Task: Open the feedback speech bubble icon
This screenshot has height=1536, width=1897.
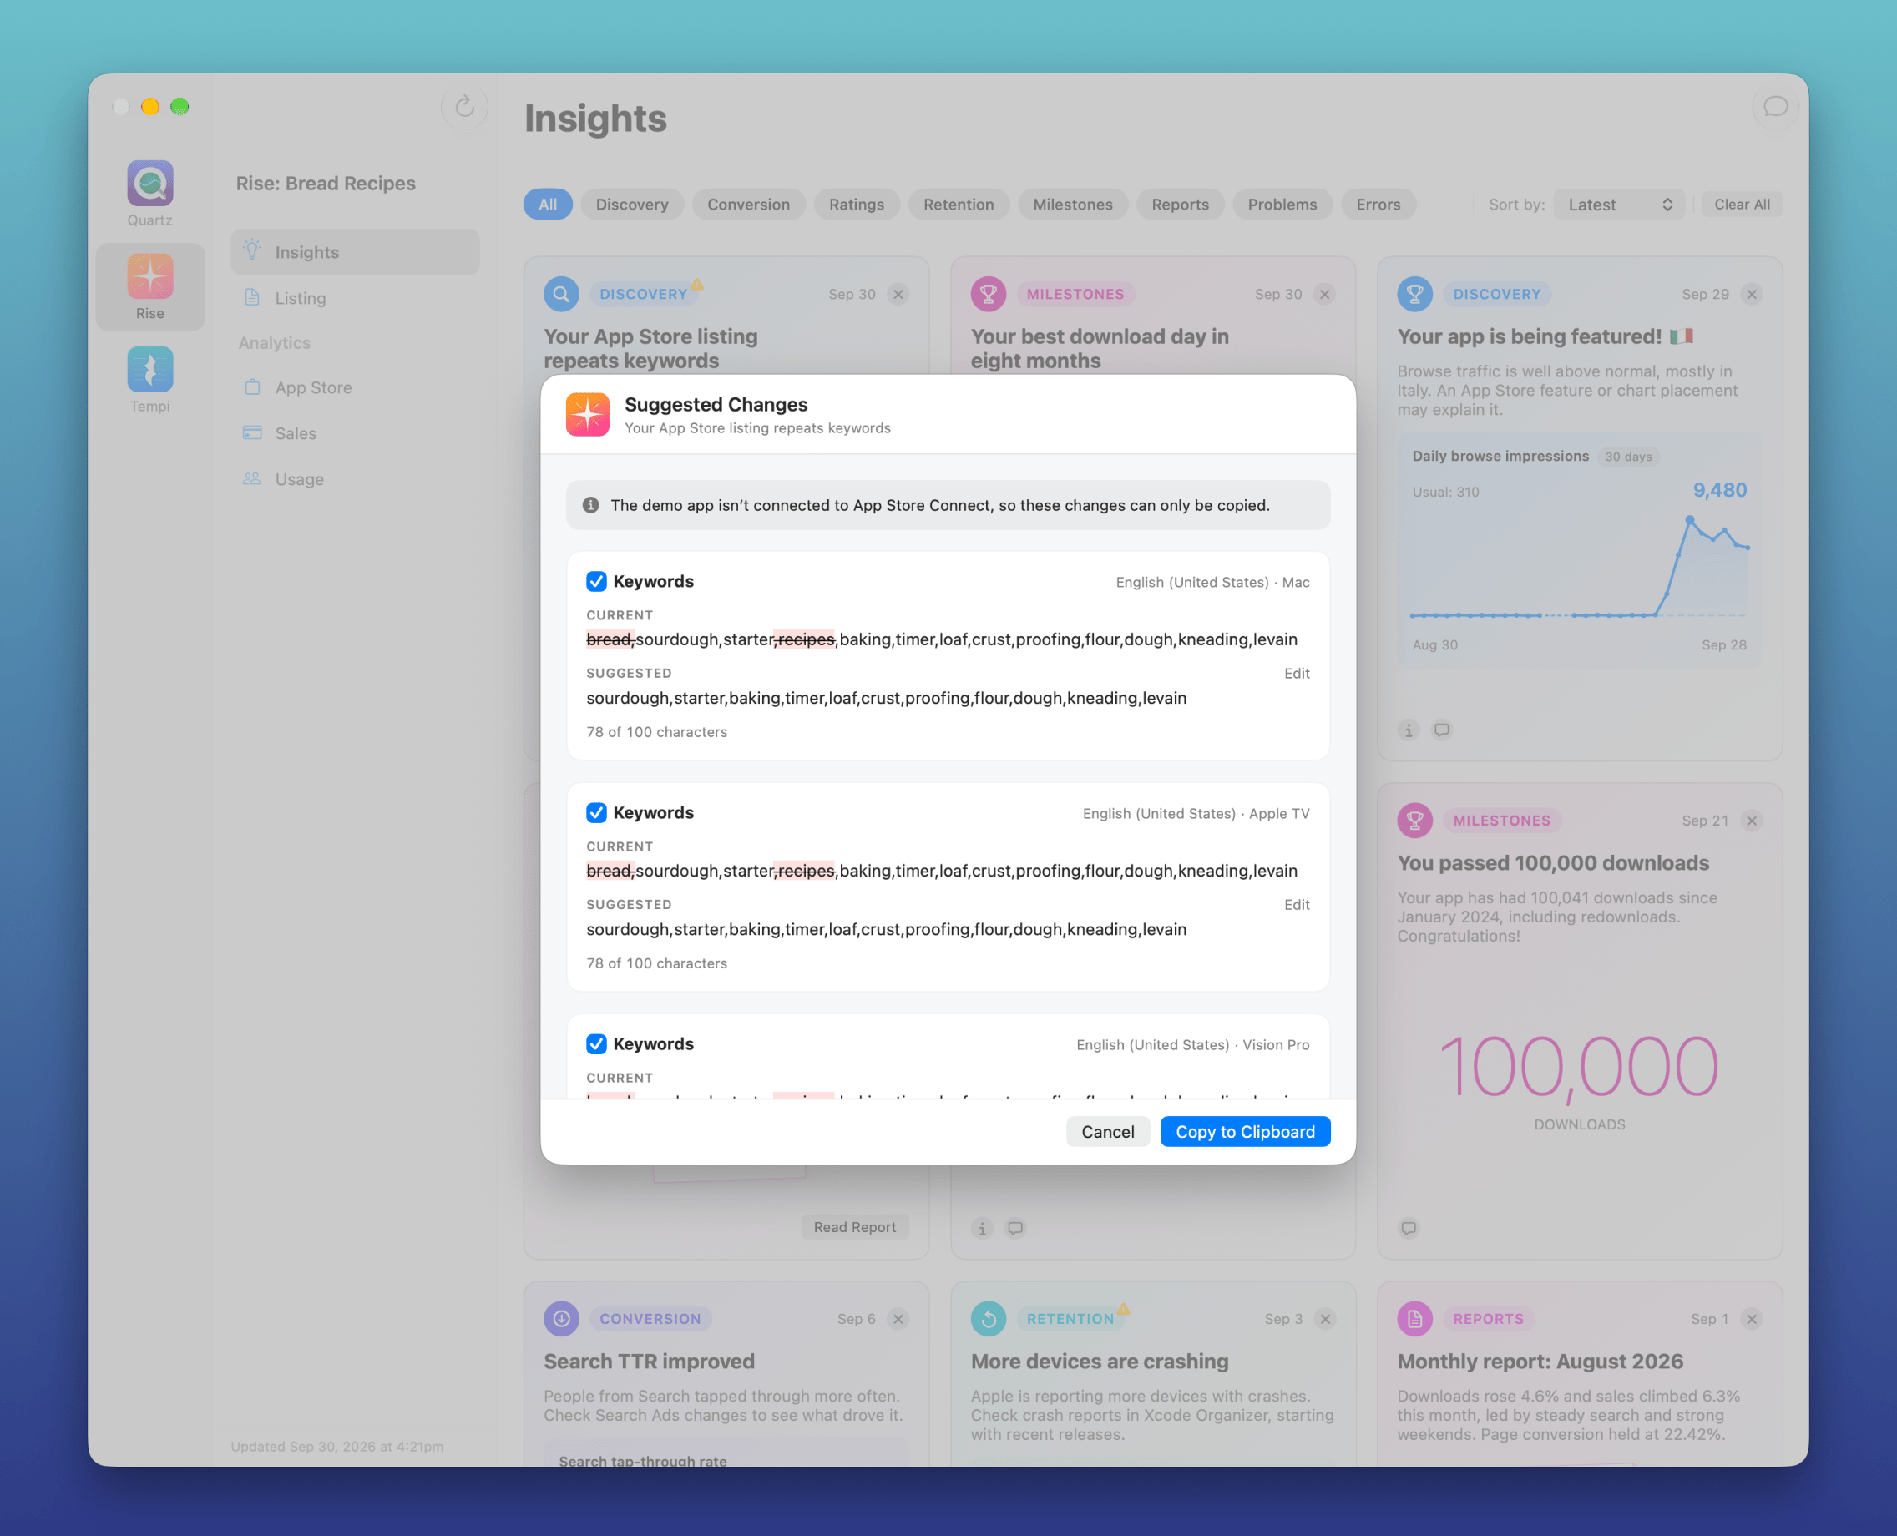Action: click(1775, 107)
